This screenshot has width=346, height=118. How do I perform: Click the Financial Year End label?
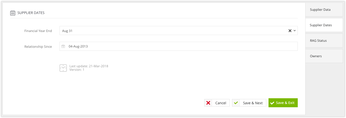(38, 31)
